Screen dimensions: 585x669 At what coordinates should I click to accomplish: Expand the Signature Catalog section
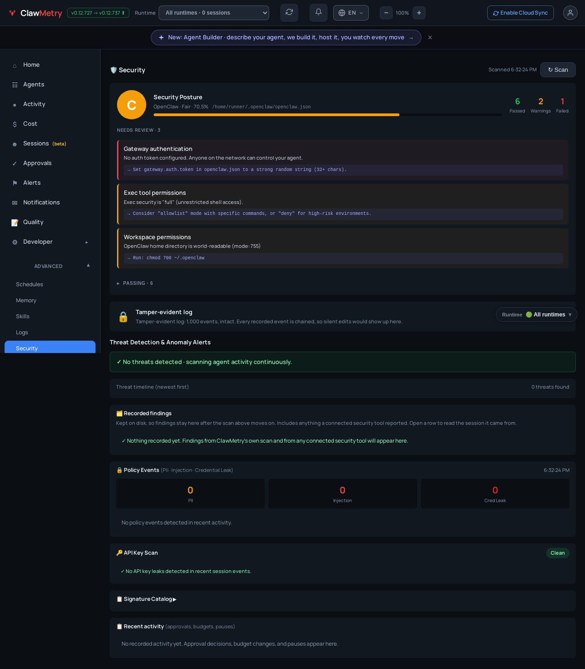[x=146, y=599]
